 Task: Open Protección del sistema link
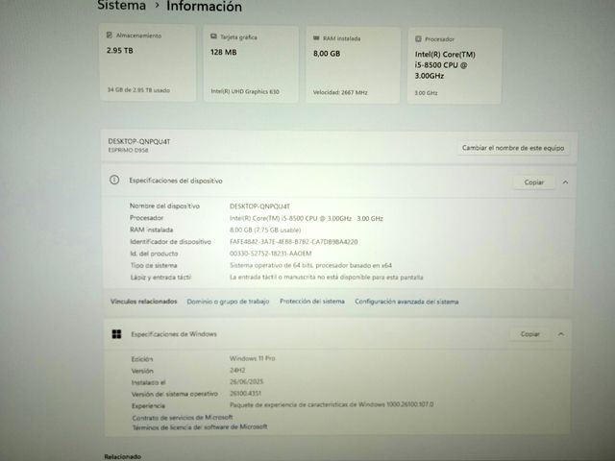[x=311, y=302]
